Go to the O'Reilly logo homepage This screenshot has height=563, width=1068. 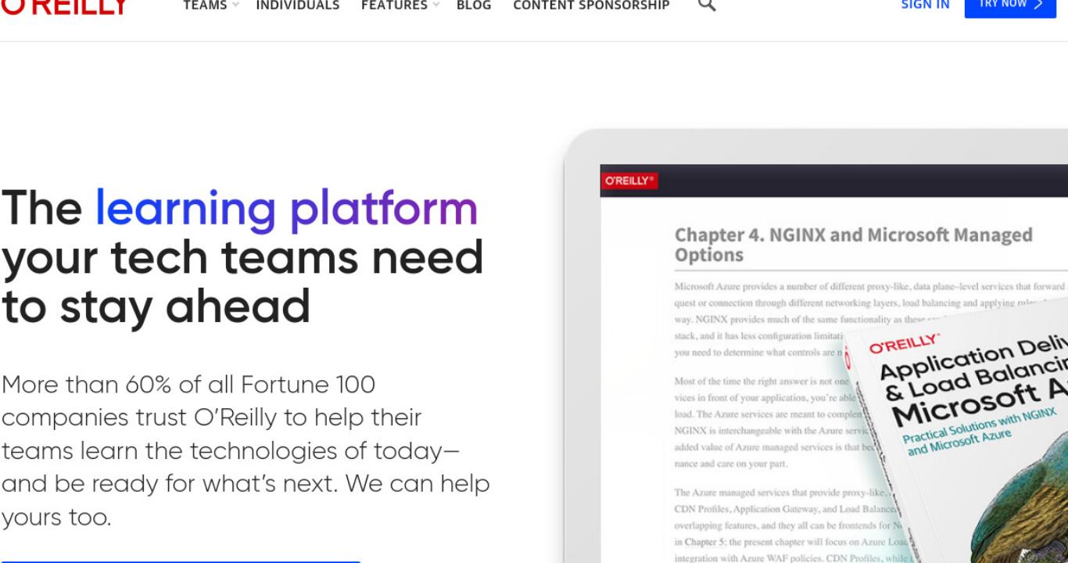coord(64,6)
